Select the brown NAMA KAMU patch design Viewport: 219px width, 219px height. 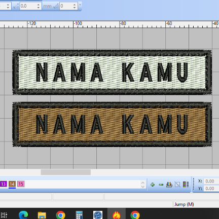[112, 124]
